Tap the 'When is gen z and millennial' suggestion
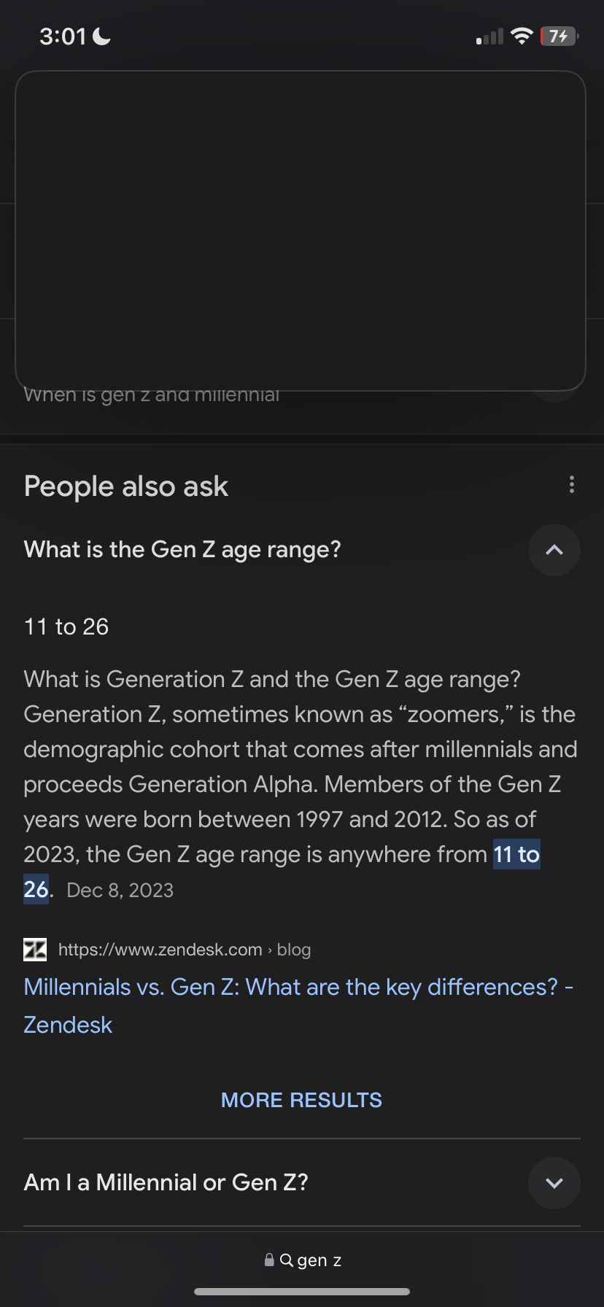The width and height of the screenshot is (604, 1307). [x=152, y=395]
